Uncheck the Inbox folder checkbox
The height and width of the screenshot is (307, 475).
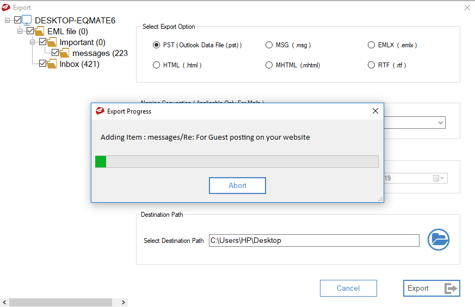coord(43,64)
